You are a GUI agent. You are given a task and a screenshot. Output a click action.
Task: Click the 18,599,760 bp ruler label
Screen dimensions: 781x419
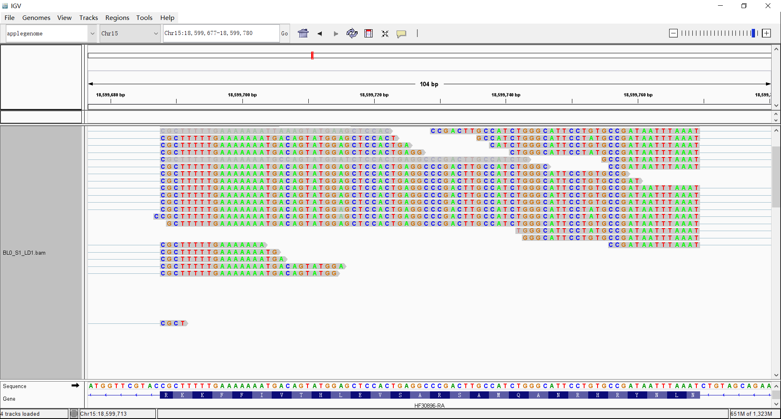[638, 95]
